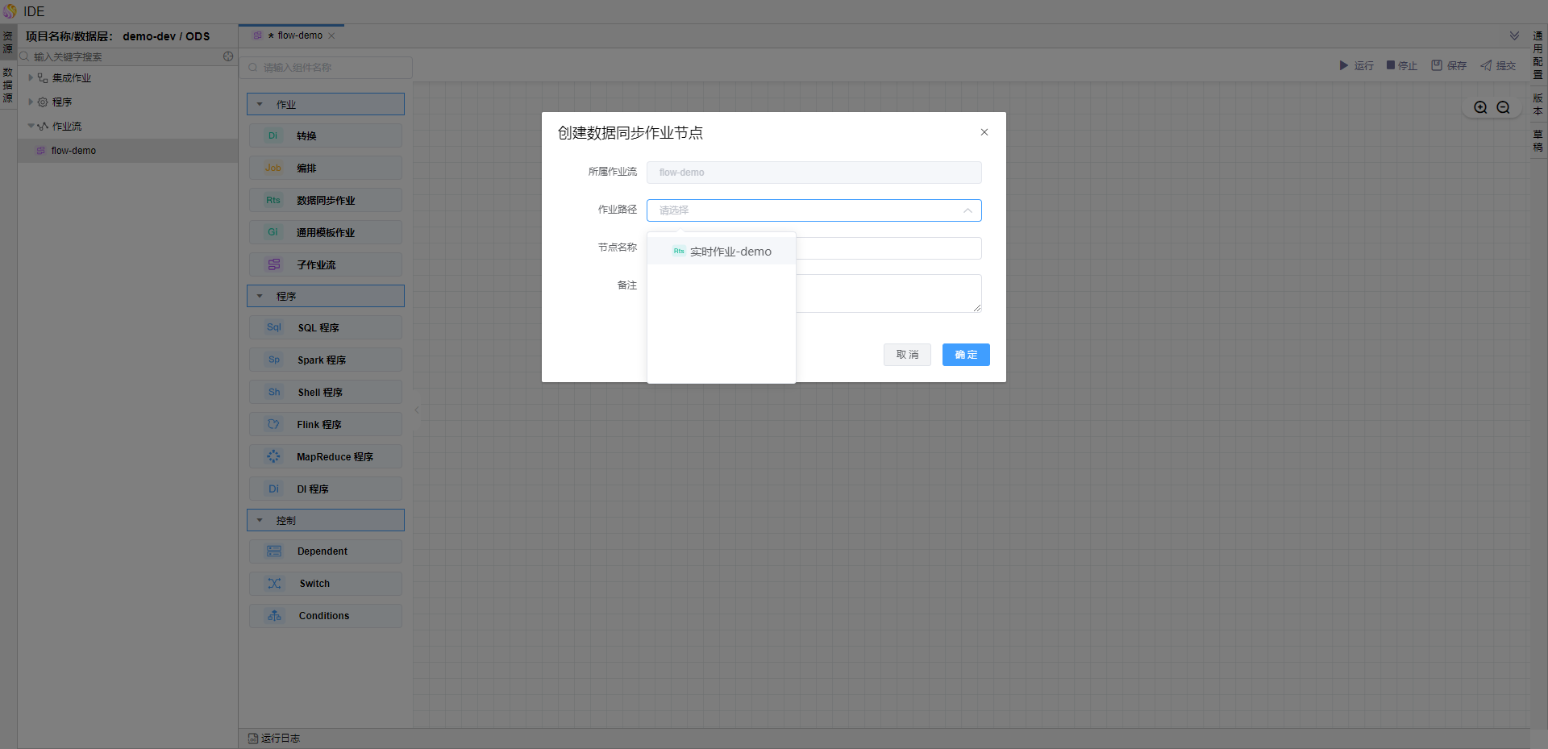
Task: Expand the 集成作业 tree node
Action: [31, 78]
